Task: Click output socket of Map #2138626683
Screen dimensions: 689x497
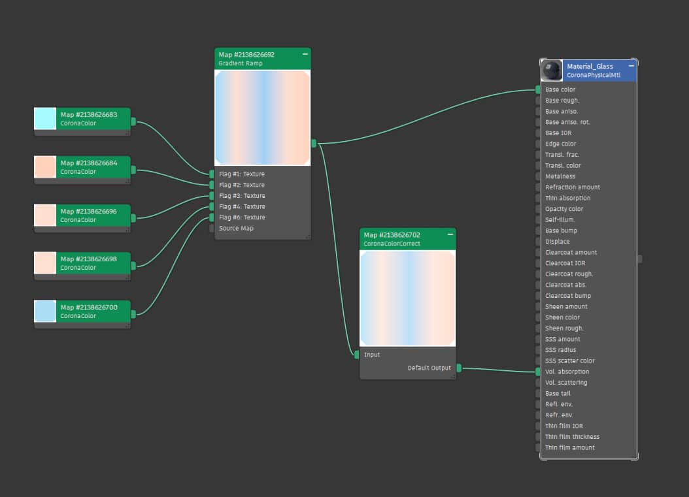Action: click(133, 121)
